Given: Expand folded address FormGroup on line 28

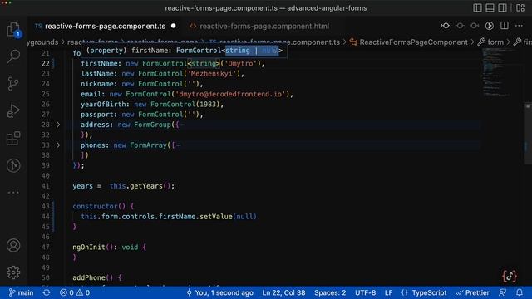Looking at the screenshot, I should pyautogui.click(x=58, y=125).
